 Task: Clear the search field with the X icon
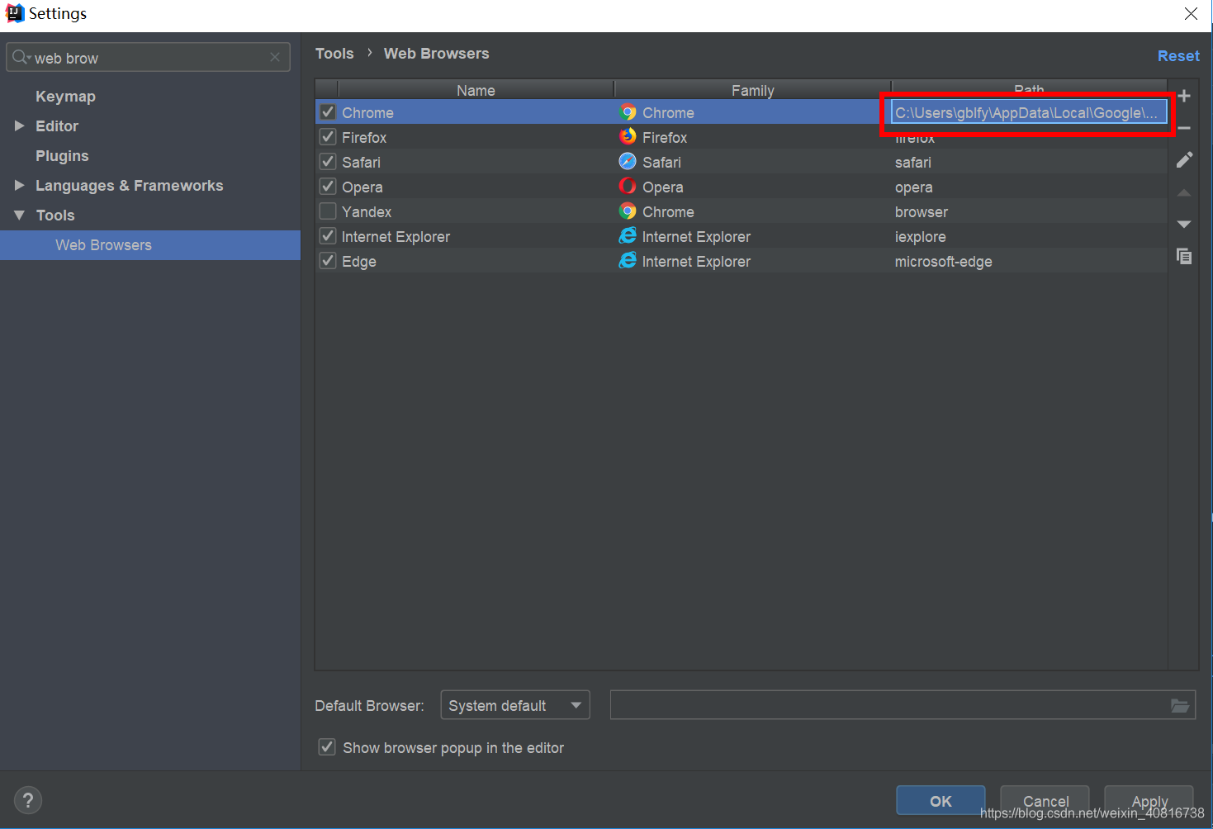[x=275, y=57]
